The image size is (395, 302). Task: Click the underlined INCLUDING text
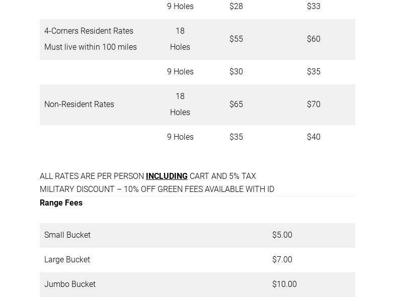167,176
